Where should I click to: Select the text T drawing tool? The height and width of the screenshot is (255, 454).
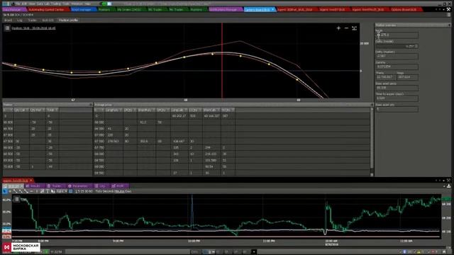pyautogui.click(x=48, y=191)
